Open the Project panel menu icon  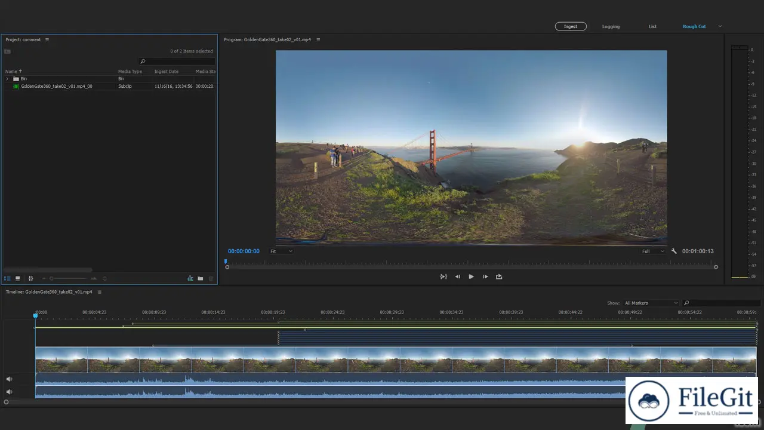click(x=47, y=39)
